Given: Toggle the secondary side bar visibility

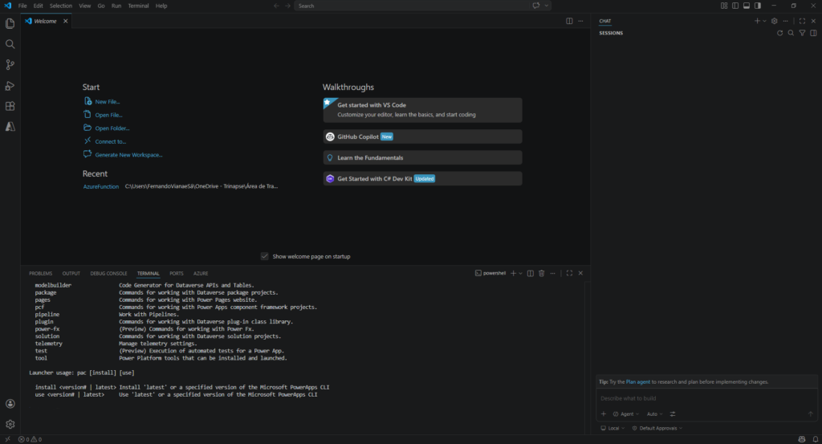Looking at the screenshot, I should [758, 6].
